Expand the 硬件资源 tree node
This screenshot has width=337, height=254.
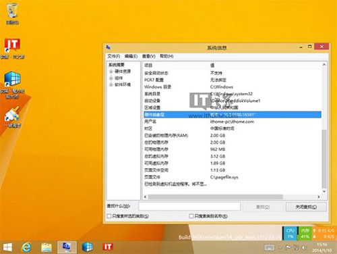[111, 72]
